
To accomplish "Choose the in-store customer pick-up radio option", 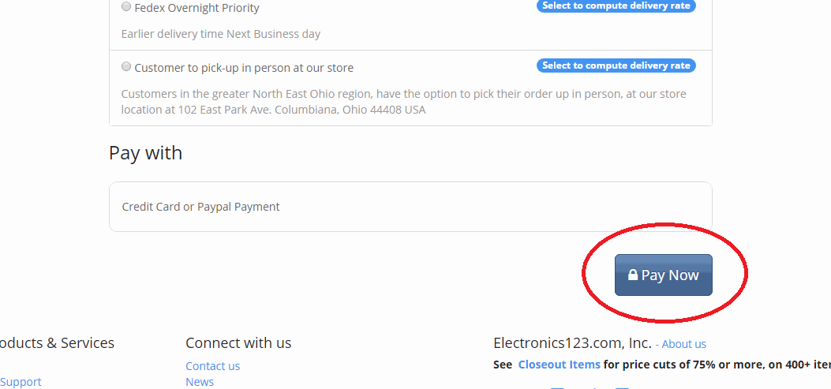I will 126,67.
